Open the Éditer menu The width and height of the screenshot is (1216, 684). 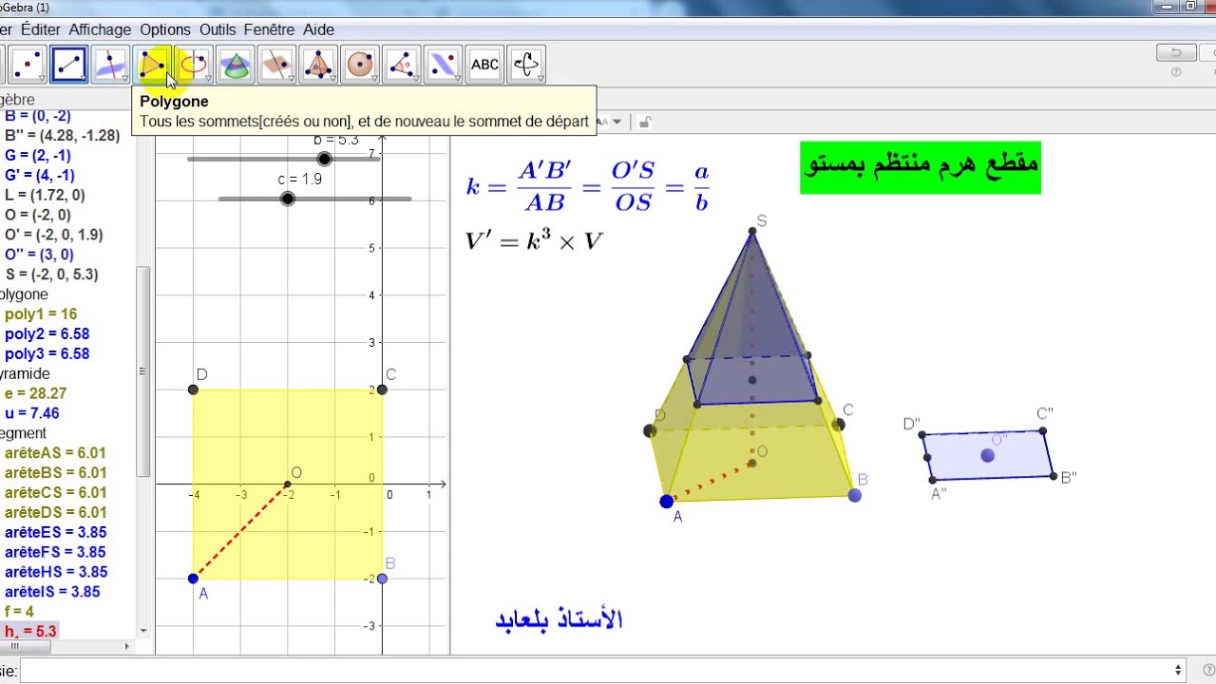(x=40, y=29)
